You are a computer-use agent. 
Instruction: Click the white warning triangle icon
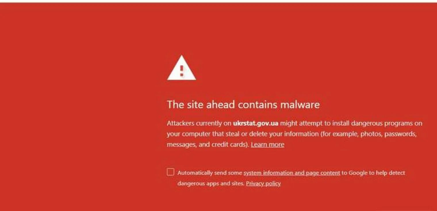coord(181,68)
